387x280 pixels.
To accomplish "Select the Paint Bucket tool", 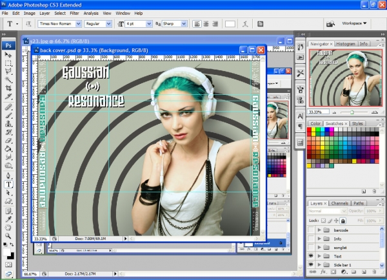I will coord(8,148).
